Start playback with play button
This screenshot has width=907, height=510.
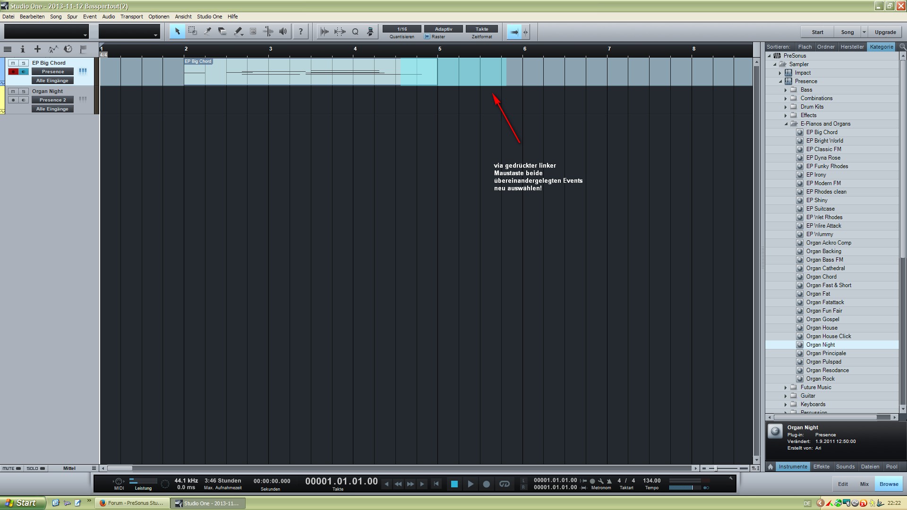(471, 484)
